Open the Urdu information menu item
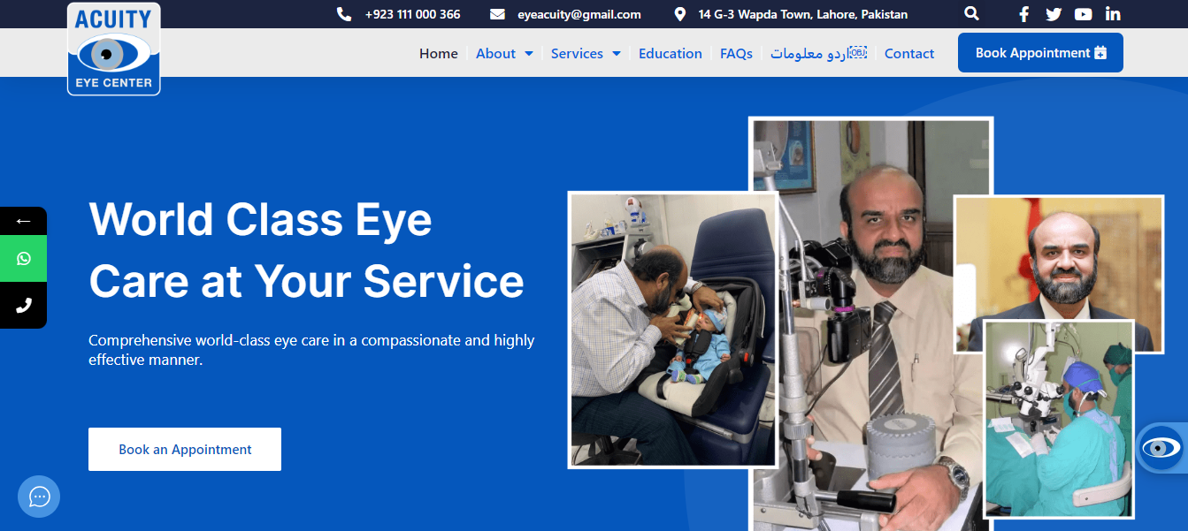 (818, 54)
